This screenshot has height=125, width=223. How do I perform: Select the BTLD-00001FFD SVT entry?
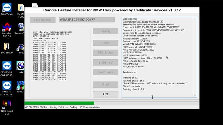49,42
